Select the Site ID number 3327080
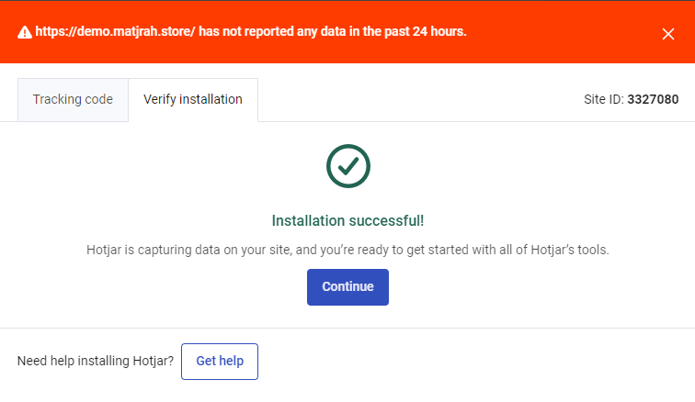The height and width of the screenshot is (402, 695). 653,99
